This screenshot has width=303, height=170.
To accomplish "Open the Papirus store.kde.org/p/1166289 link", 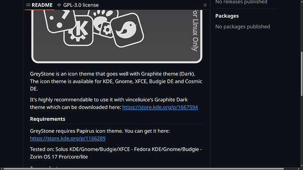I will [68, 138].
